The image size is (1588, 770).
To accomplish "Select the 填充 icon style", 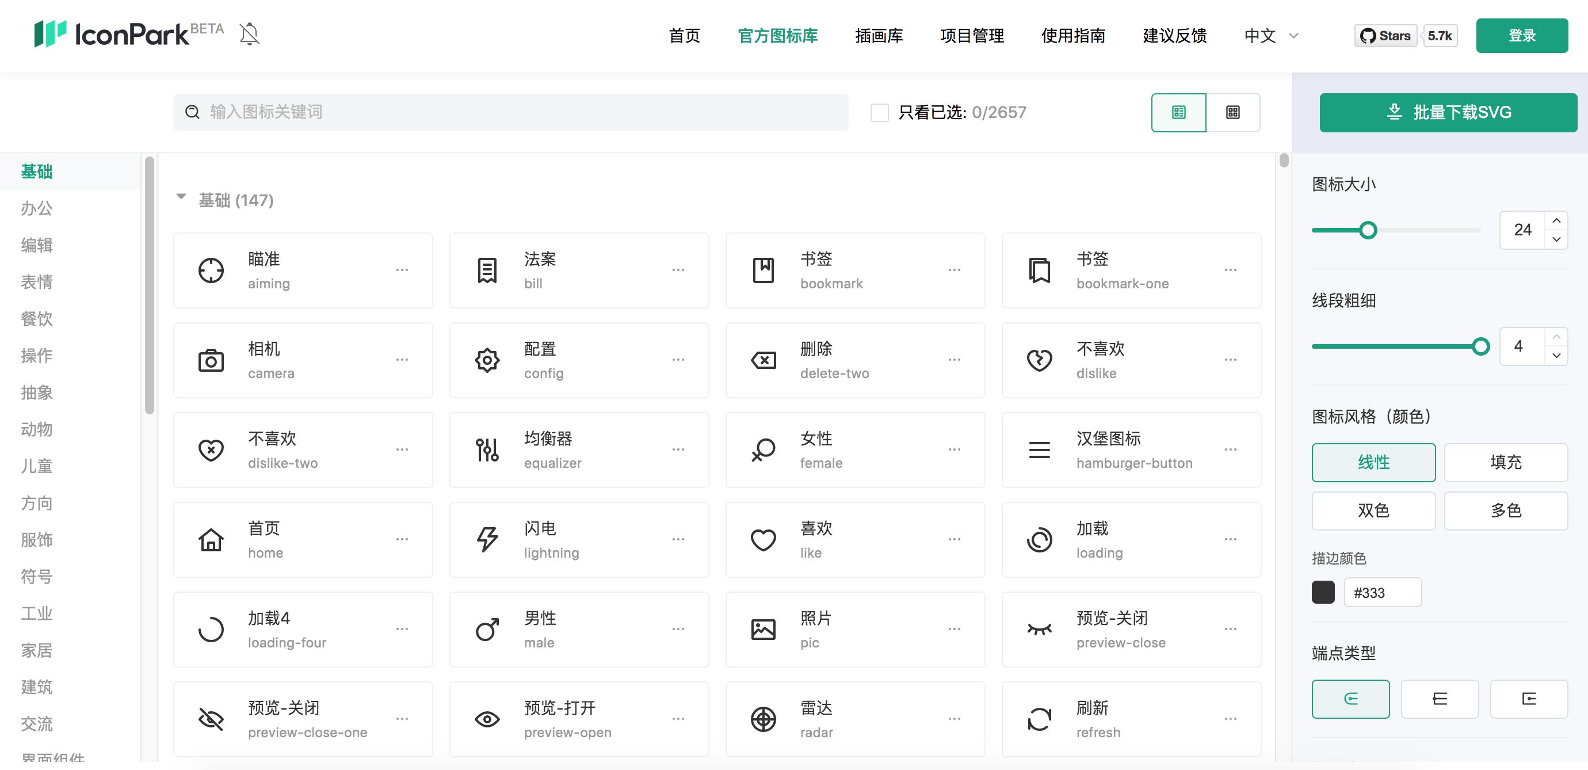I will [x=1506, y=462].
